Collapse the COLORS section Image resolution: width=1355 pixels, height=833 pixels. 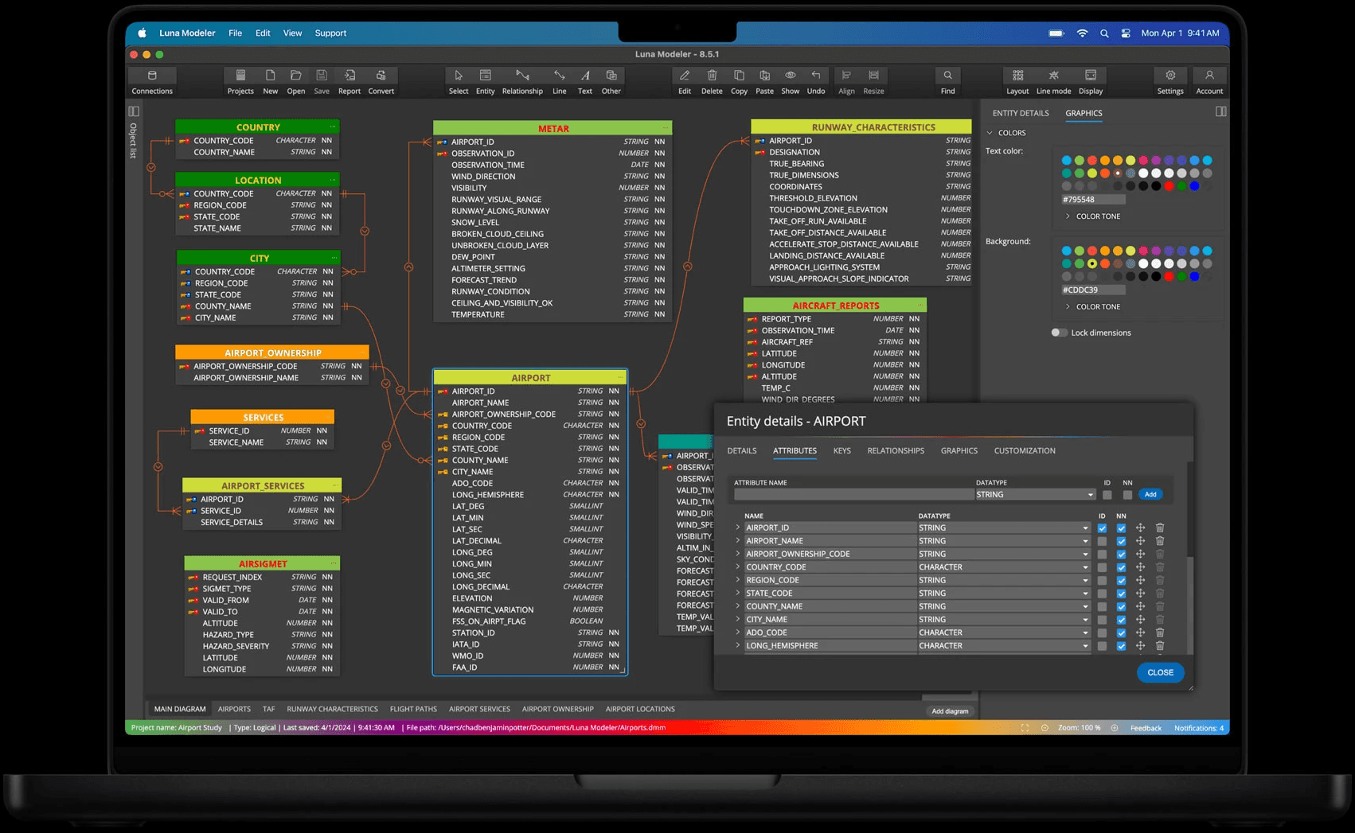click(990, 133)
